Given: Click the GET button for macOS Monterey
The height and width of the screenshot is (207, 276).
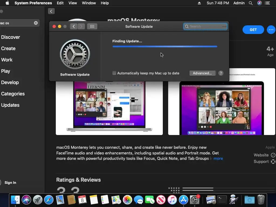Looking at the screenshot, I should point(253,30).
